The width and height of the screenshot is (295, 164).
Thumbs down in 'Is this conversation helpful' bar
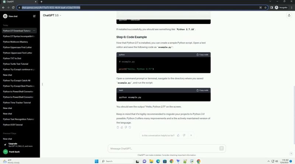[x=184, y=135]
